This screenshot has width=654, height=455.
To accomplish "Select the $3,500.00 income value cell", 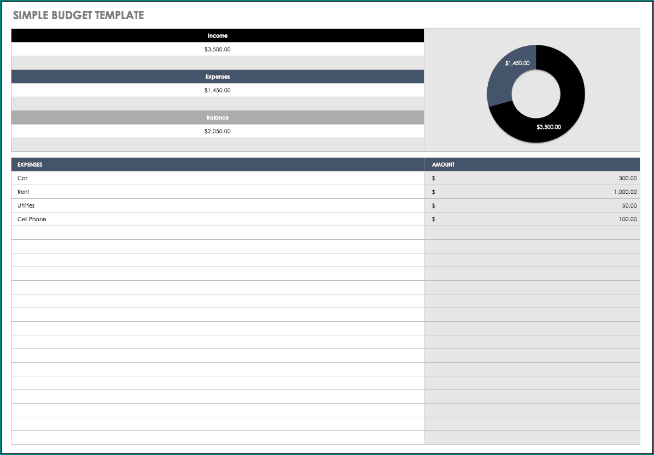I will coord(217,49).
